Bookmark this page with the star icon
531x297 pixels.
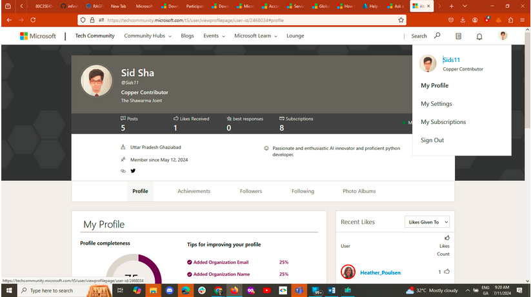[401, 20]
